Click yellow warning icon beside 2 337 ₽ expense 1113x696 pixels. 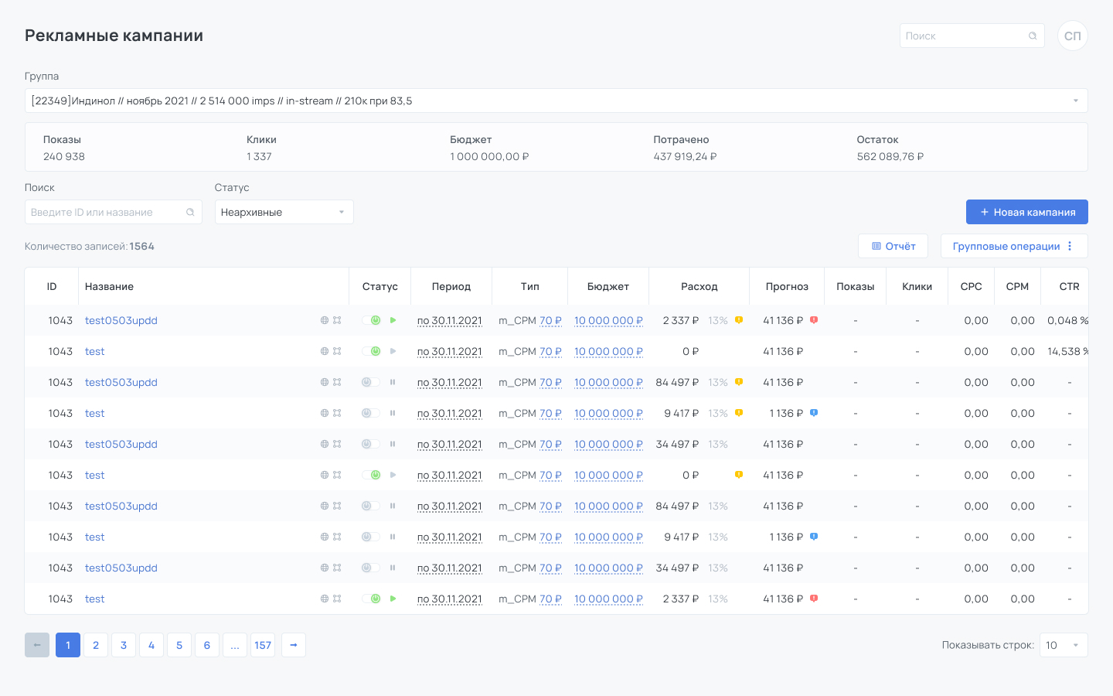click(739, 320)
